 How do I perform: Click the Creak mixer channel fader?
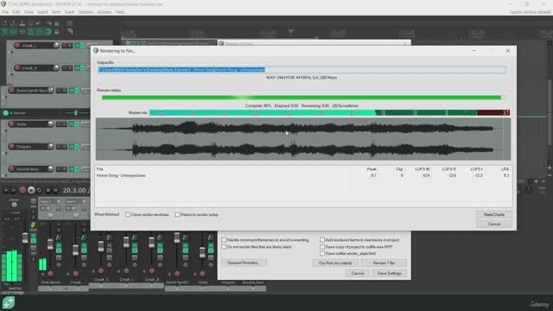(75, 250)
